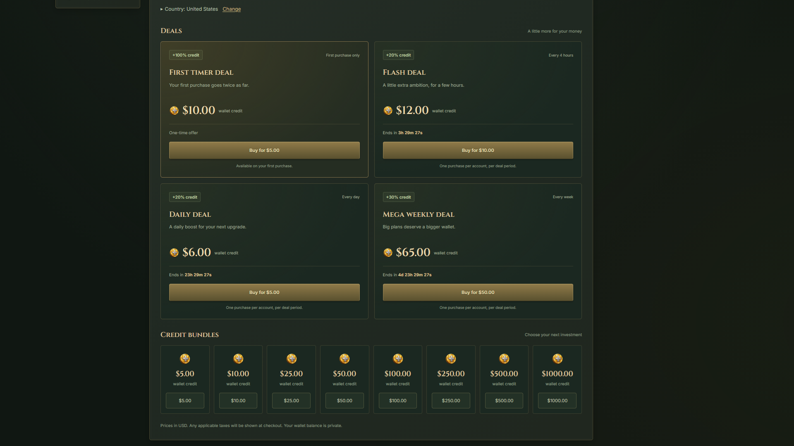Click the +30% credit badge on Mega Weekly

(398, 197)
